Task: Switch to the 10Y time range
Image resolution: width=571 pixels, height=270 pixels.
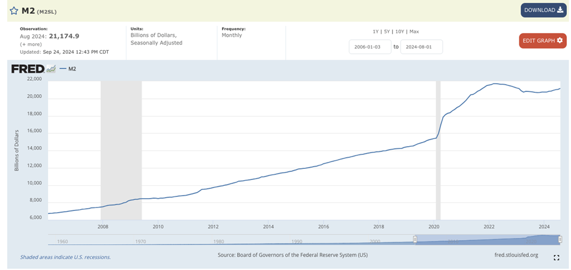Action: (x=399, y=32)
